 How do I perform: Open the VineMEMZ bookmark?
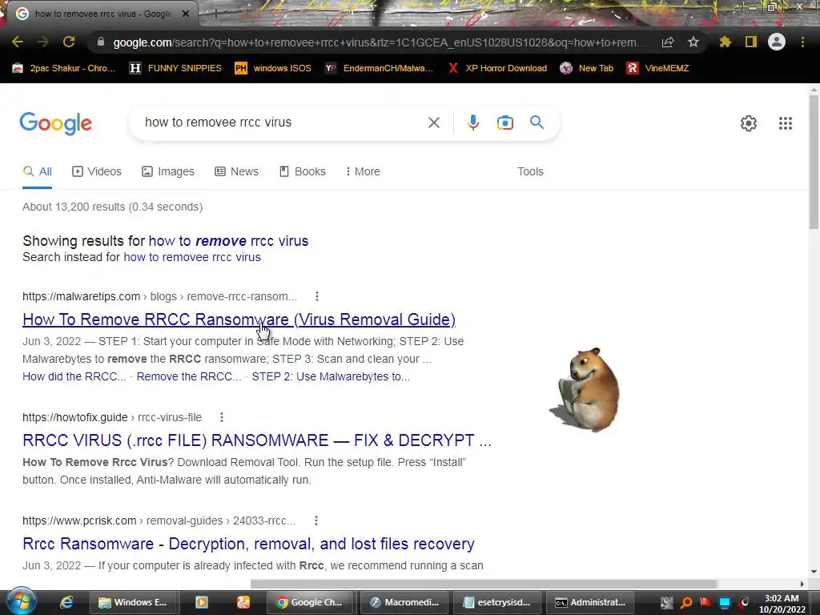tap(658, 68)
